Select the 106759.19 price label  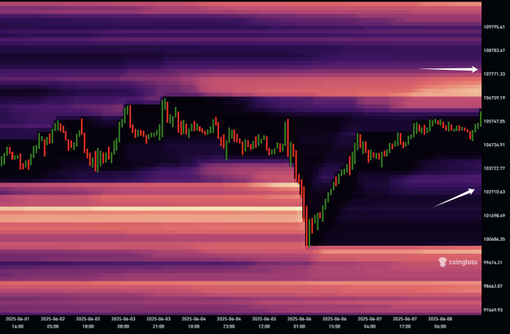pos(494,98)
